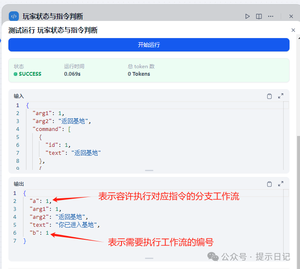300x269 pixels.
Task: Copy the 输出 JSON with the clipboard icon
Action: [x=269, y=184]
